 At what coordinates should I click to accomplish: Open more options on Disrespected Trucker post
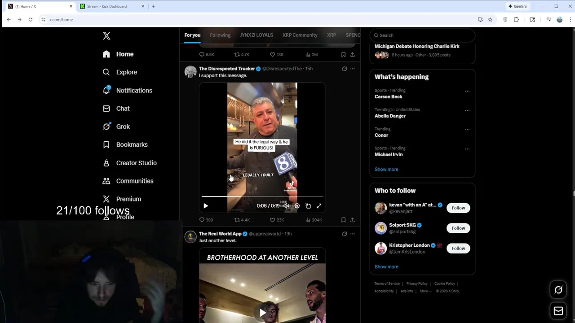coord(353,69)
